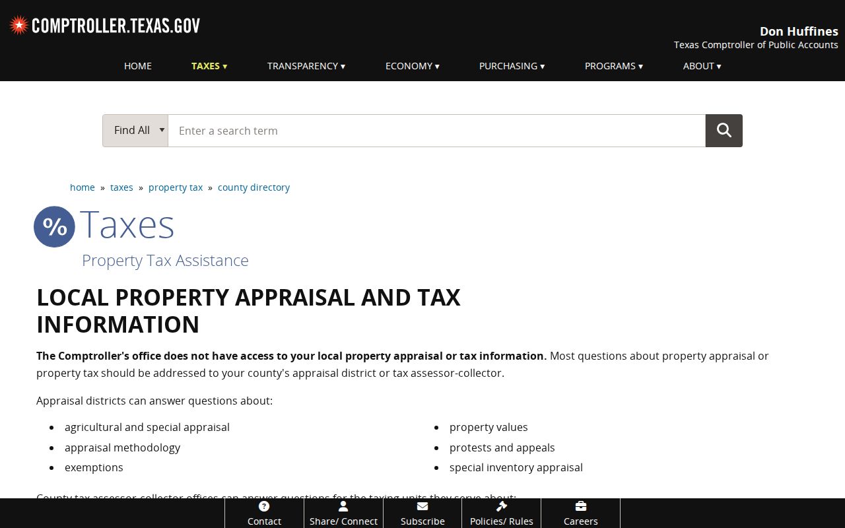Click the Local Property Appraisal and Tax Information heading
Viewport: 845px width, 528px height.
tap(248, 311)
